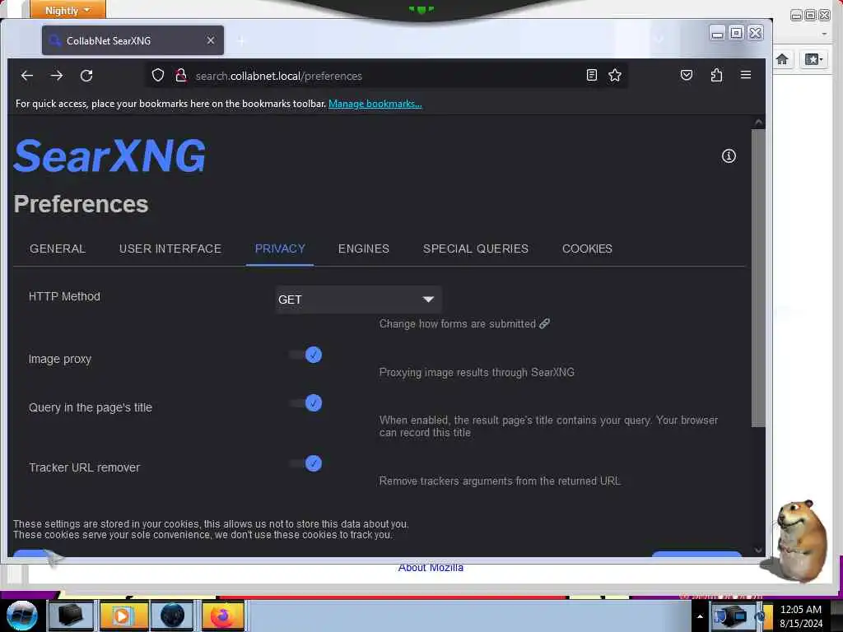This screenshot has width=843, height=632.
Task: Open the tracking protection shield icon
Action: pyautogui.click(x=157, y=75)
